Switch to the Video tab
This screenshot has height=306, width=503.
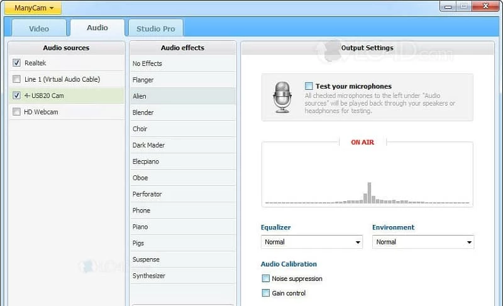(x=39, y=28)
